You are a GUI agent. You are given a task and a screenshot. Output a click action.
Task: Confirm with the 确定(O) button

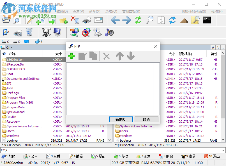coord(121,119)
